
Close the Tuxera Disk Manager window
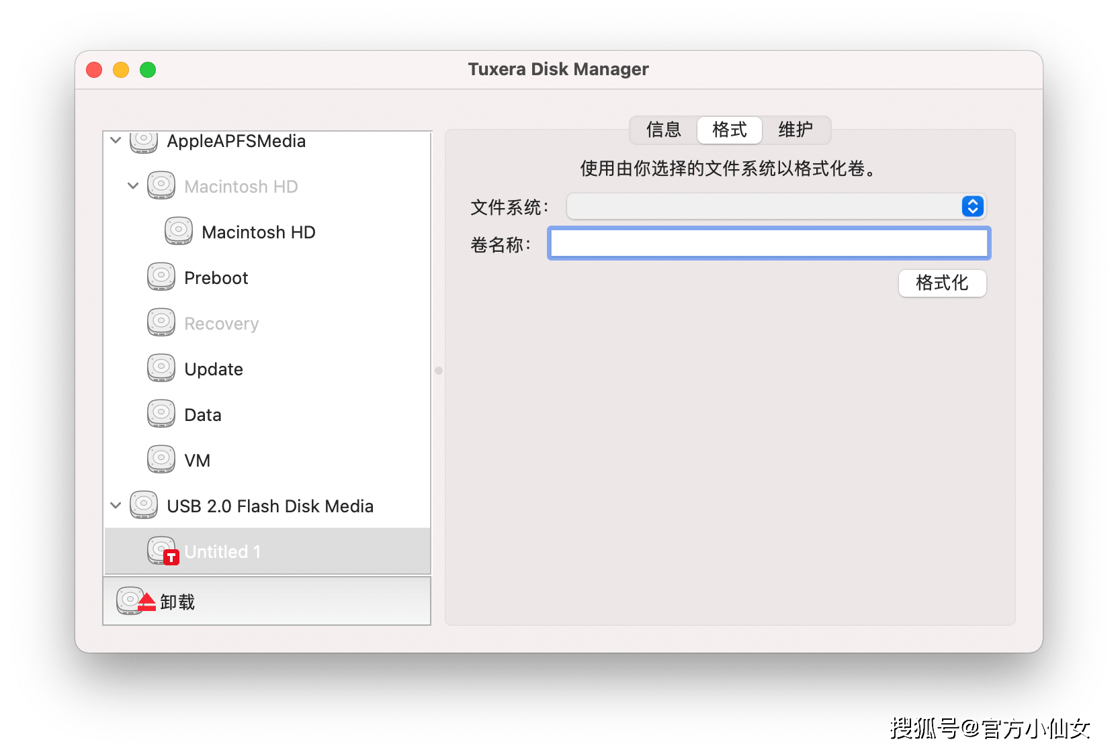pyautogui.click(x=94, y=70)
